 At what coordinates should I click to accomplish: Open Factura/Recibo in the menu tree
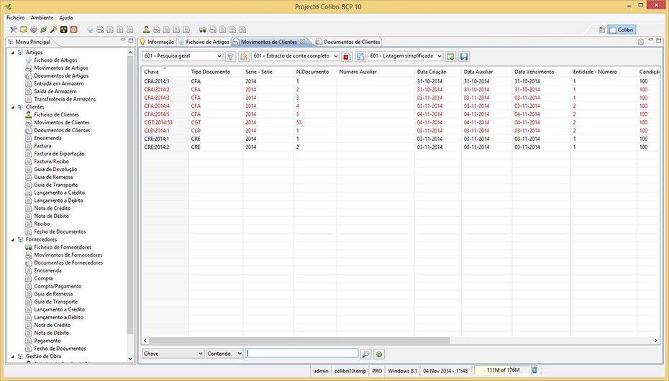point(51,162)
